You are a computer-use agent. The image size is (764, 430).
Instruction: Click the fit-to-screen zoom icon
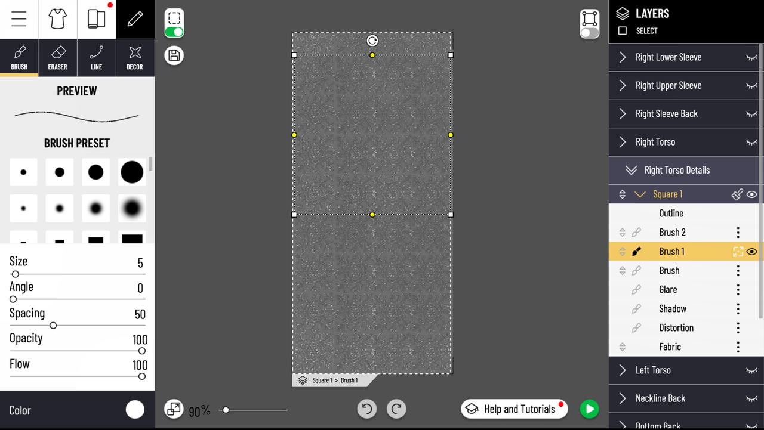(174, 409)
